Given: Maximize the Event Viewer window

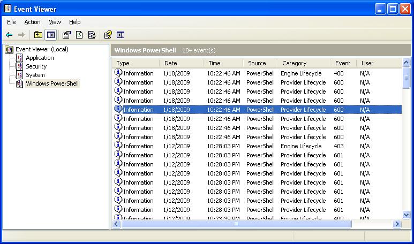Looking at the screenshot, I should [393, 9].
